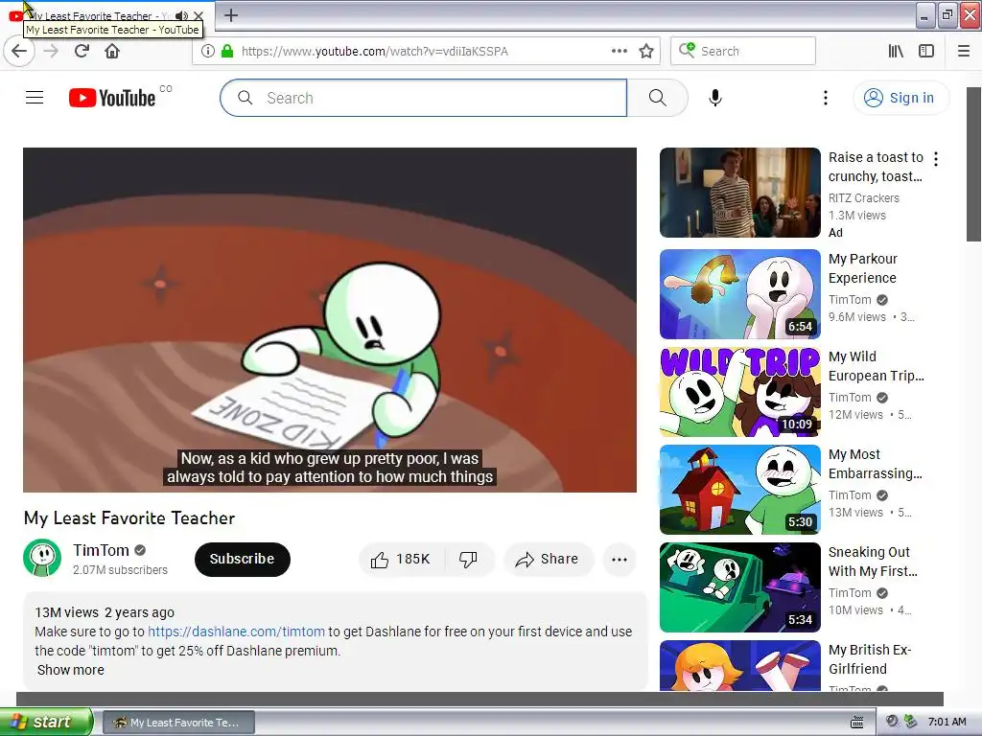Click 'Raise a toast to crunchy' title
Image resolution: width=982 pixels, height=736 pixels.
[876, 167]
